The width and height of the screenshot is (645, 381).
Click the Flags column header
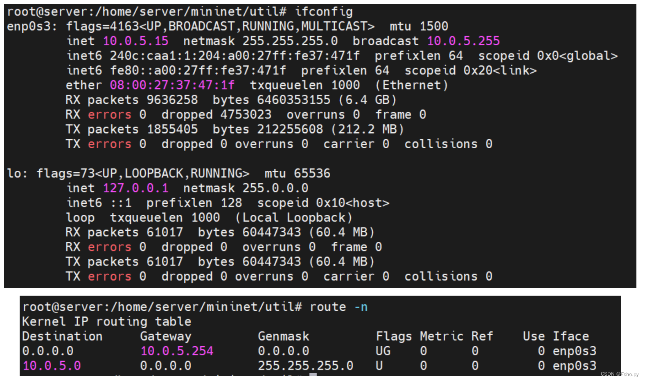394,336
